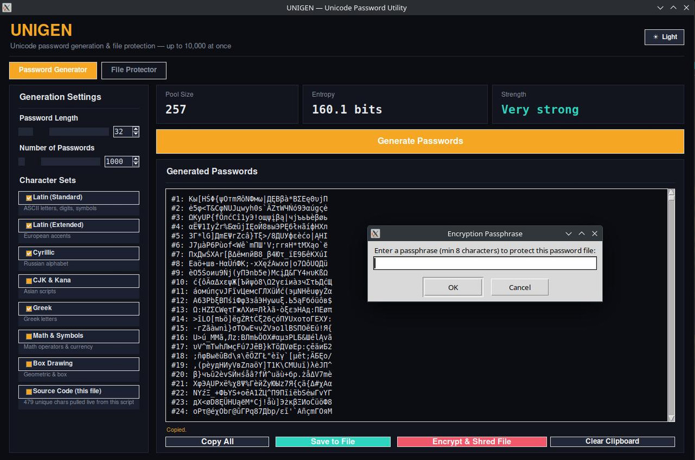
Task: Click the password list scrollbar thumb
Action: [x=671, y=198]
